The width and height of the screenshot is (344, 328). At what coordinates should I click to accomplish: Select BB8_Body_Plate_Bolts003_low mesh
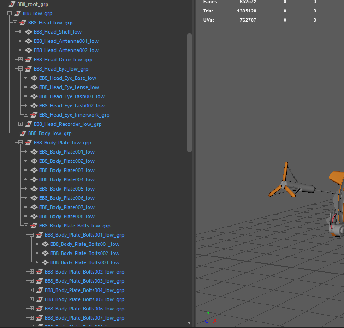[x=85, y=262]
